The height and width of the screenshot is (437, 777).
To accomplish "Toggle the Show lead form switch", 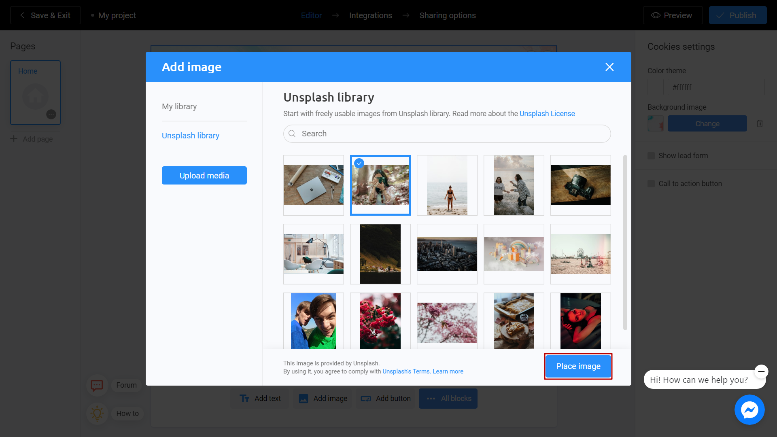I will [651, 156].
